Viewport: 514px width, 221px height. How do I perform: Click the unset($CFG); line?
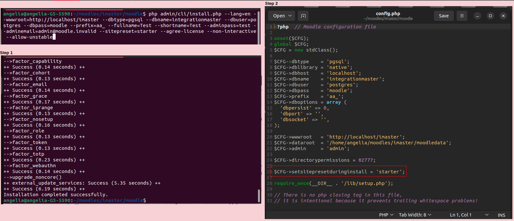(x=291, y=38)
